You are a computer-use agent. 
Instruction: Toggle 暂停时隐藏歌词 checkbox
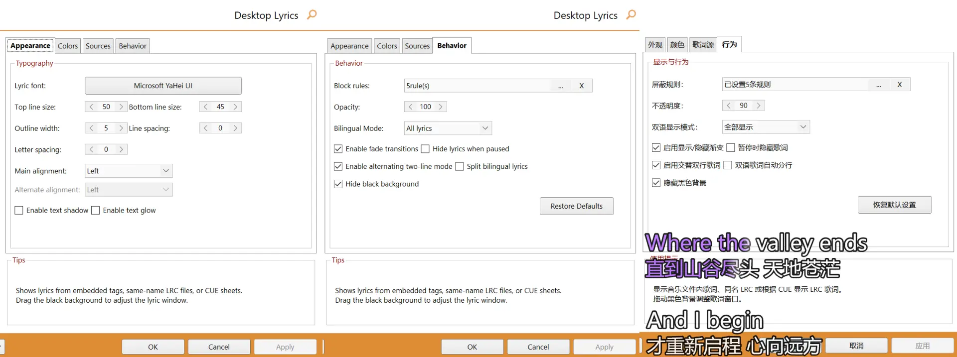point(731,148)
